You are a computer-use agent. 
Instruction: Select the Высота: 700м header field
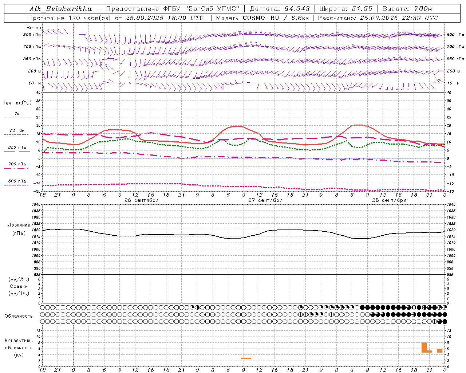tap(407, 9)
